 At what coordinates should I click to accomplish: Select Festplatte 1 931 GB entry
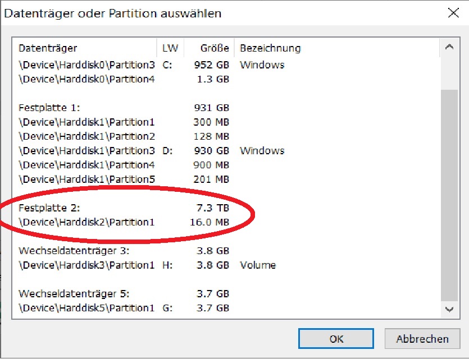pos(226,108)
